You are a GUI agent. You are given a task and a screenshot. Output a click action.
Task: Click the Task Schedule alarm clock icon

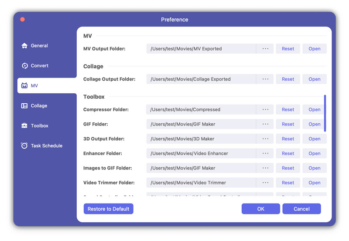tap(24, 146)
